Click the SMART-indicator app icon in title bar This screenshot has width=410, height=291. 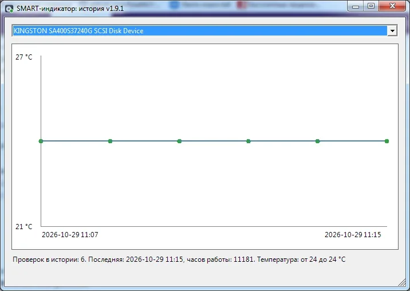[9, 9]
